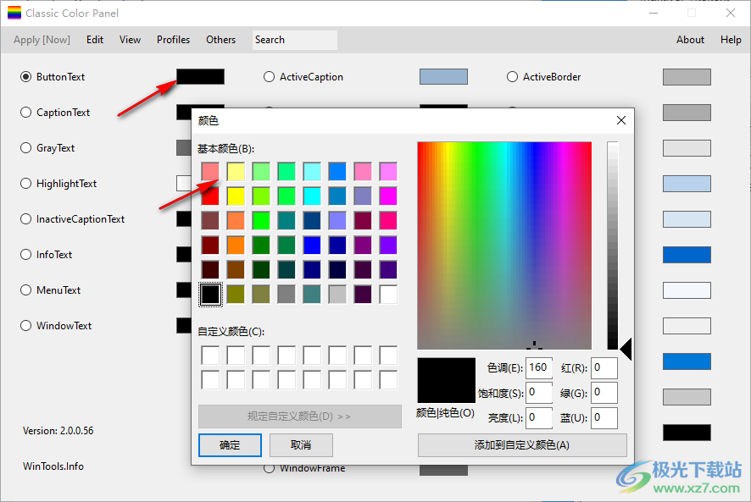Click the 色调(E) hue value field
Screen dimensions: 751x502
539,367
